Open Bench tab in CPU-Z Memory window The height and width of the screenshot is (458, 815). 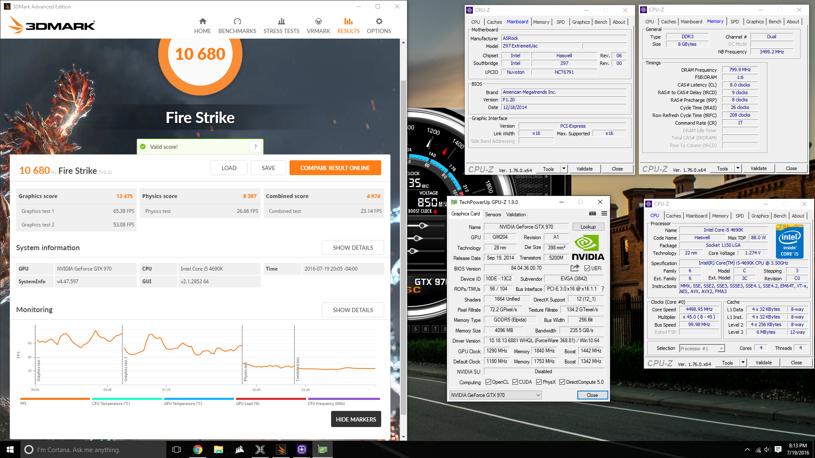pos(775,22)
